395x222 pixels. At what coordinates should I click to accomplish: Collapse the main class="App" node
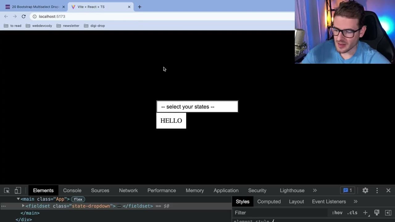click(18, 199)
